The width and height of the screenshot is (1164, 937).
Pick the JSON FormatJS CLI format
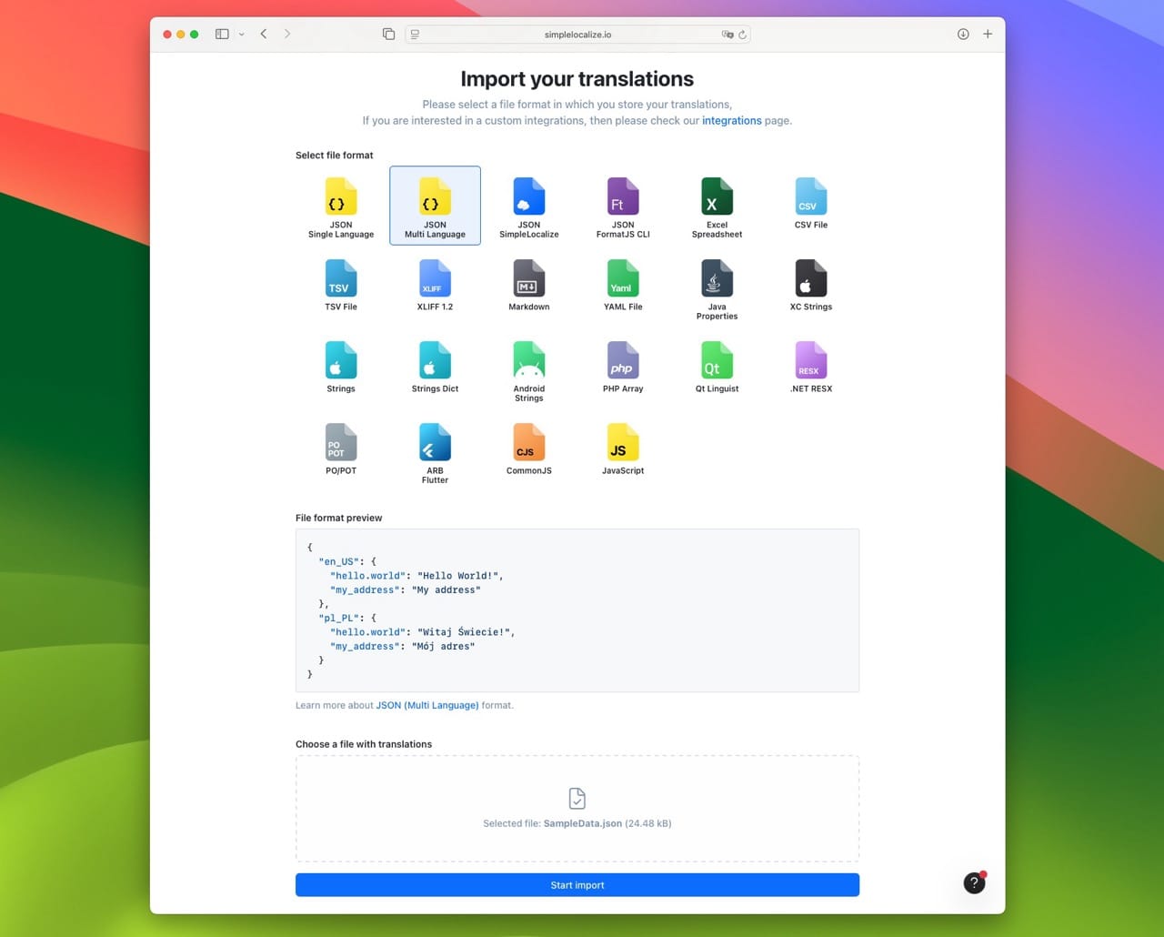coord(623,207)
